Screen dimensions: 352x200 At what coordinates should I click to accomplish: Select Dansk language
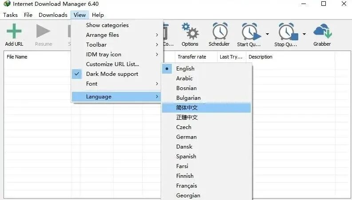[206, 147]
